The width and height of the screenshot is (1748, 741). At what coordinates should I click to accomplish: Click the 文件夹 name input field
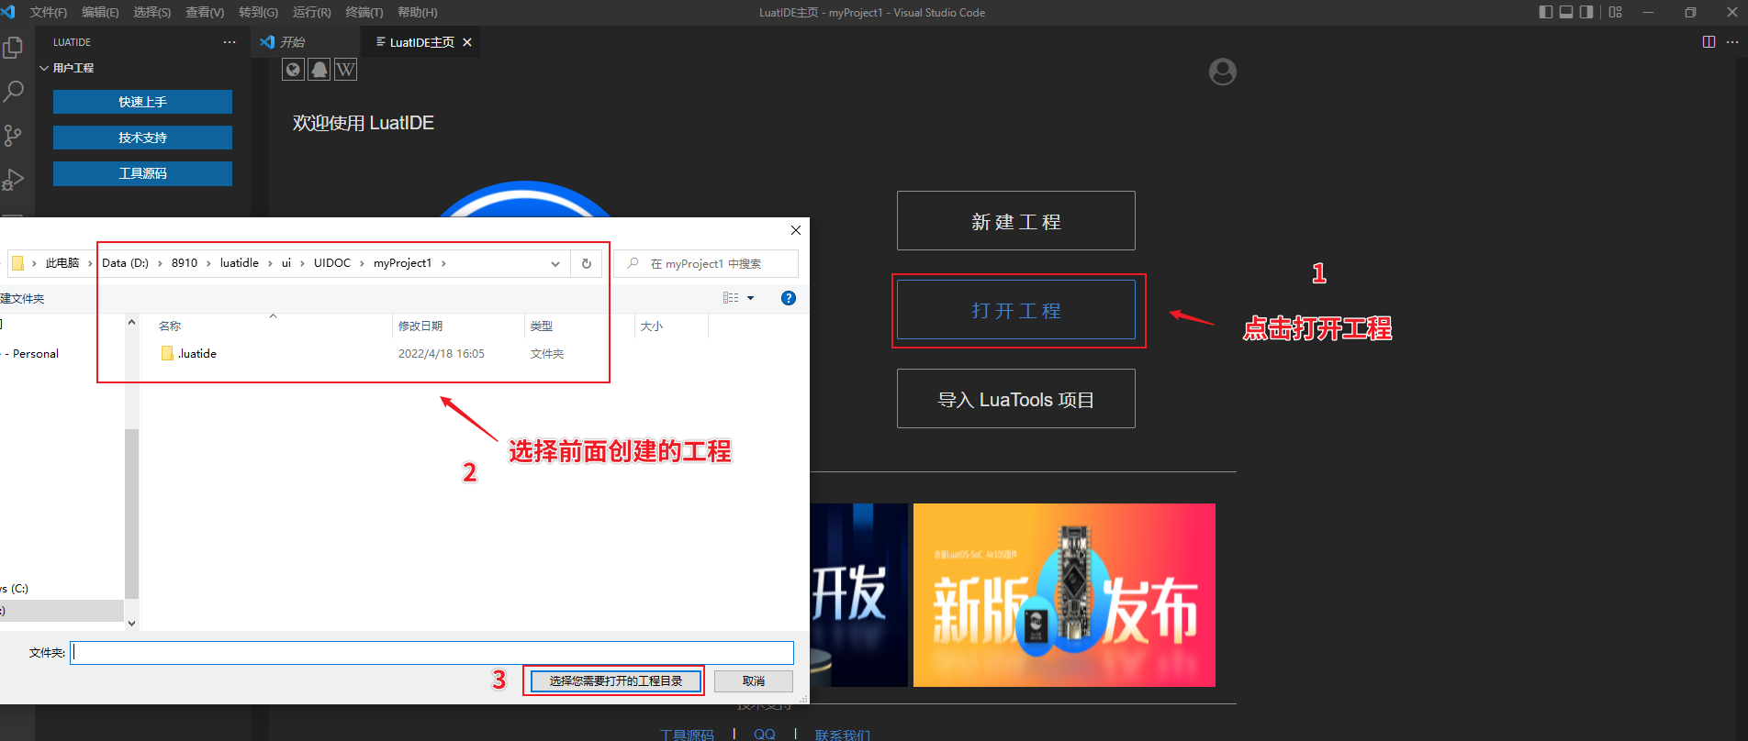[431, 653]
